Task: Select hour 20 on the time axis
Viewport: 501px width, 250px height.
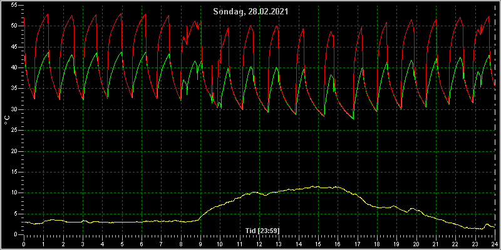Action: point(416,244)
